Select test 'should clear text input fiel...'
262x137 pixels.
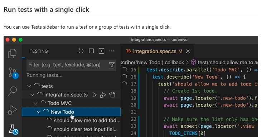[x=71, y=129]
